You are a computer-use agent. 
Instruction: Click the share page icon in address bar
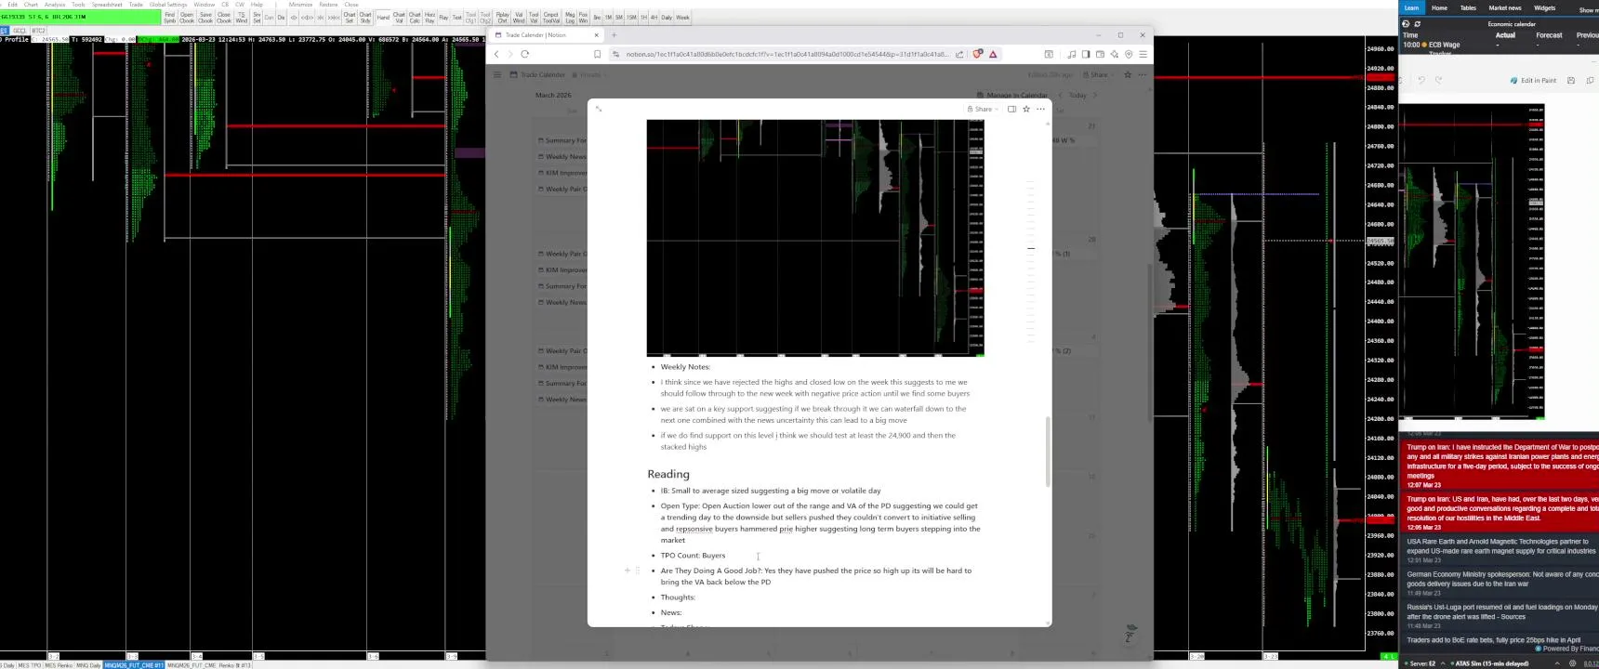(x=959, y=54)
